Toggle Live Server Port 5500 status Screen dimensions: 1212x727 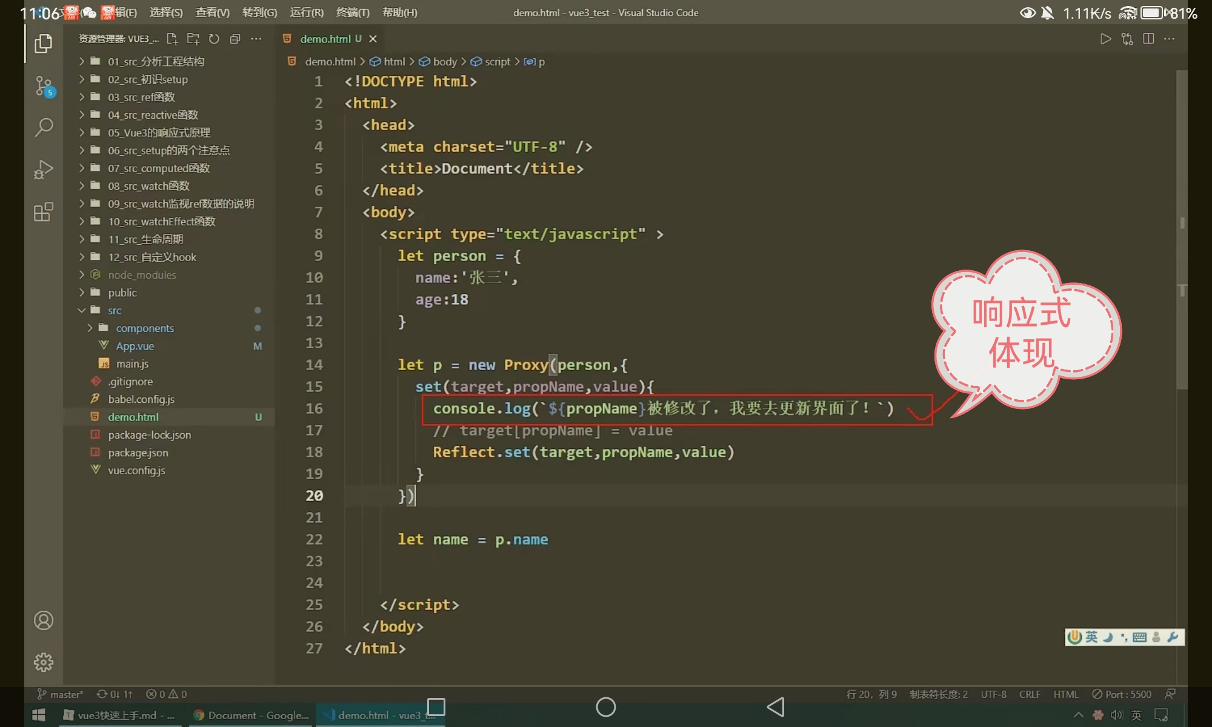point(1122,694)
